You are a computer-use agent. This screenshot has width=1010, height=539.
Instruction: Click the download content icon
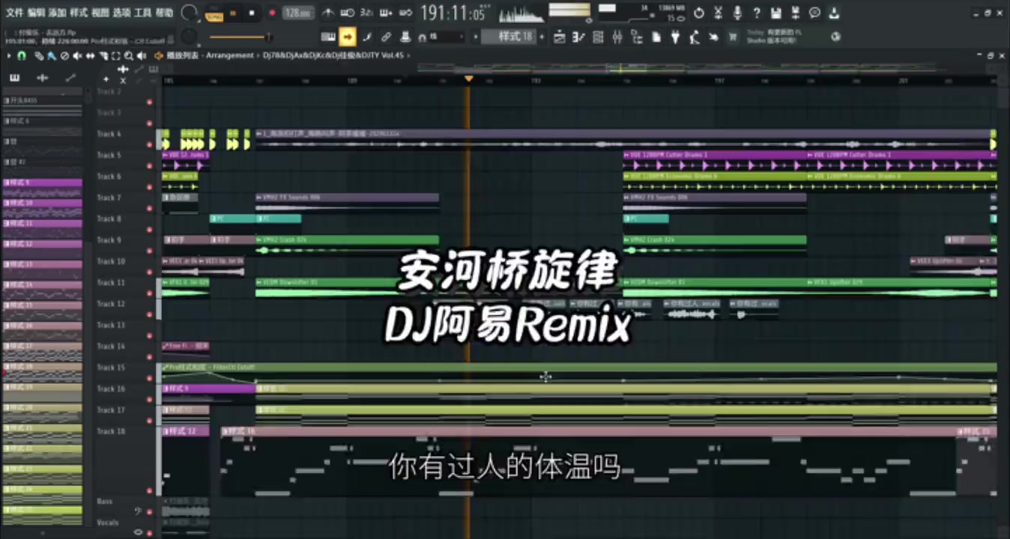pyautogui.click(x=834, y=13)
